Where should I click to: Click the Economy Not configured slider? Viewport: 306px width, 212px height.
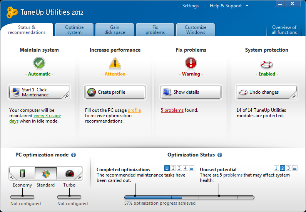[22, 197]
